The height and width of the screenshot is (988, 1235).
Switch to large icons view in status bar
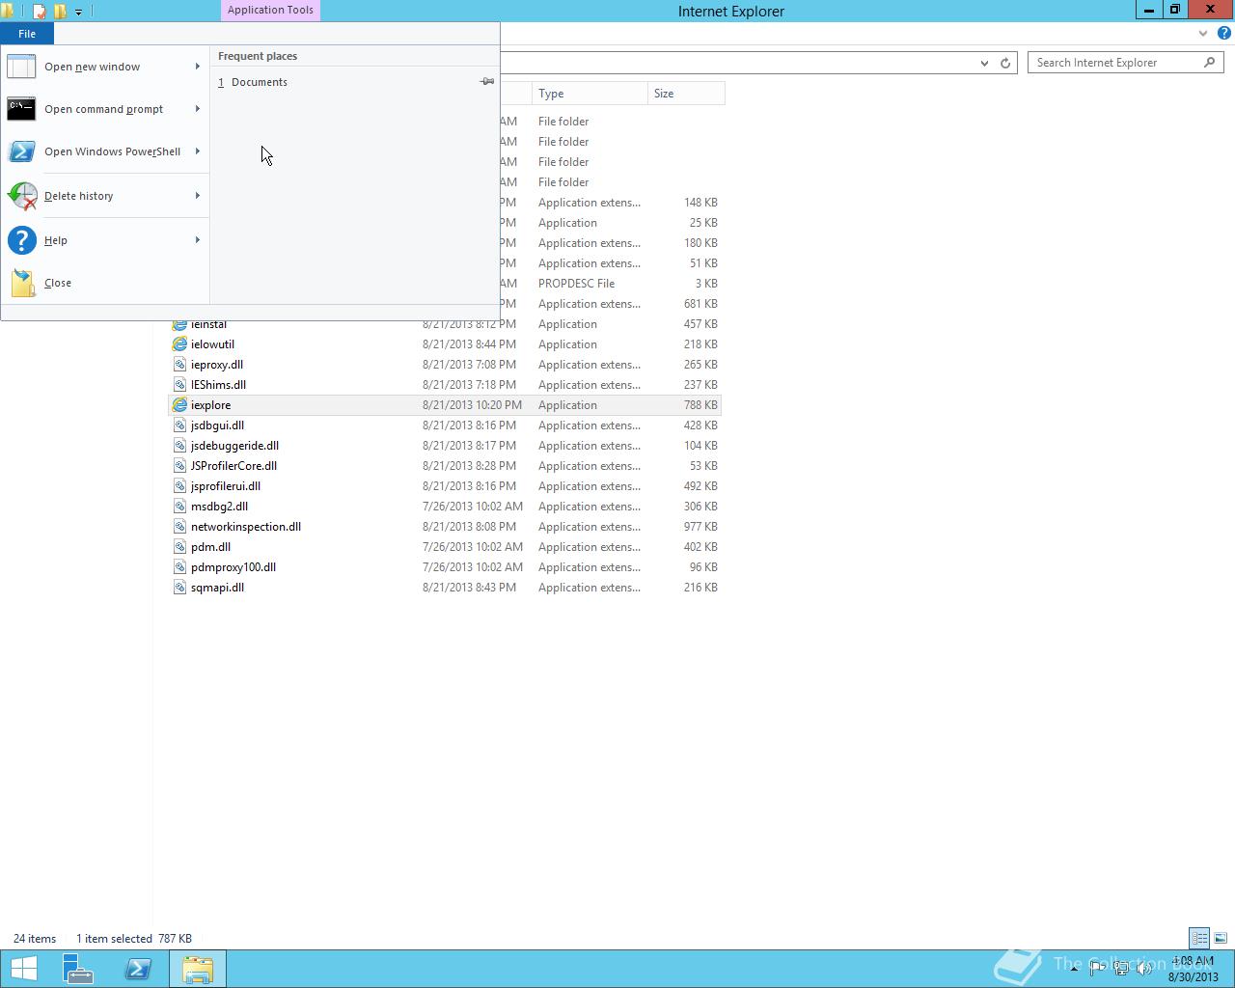[1221, 938]
